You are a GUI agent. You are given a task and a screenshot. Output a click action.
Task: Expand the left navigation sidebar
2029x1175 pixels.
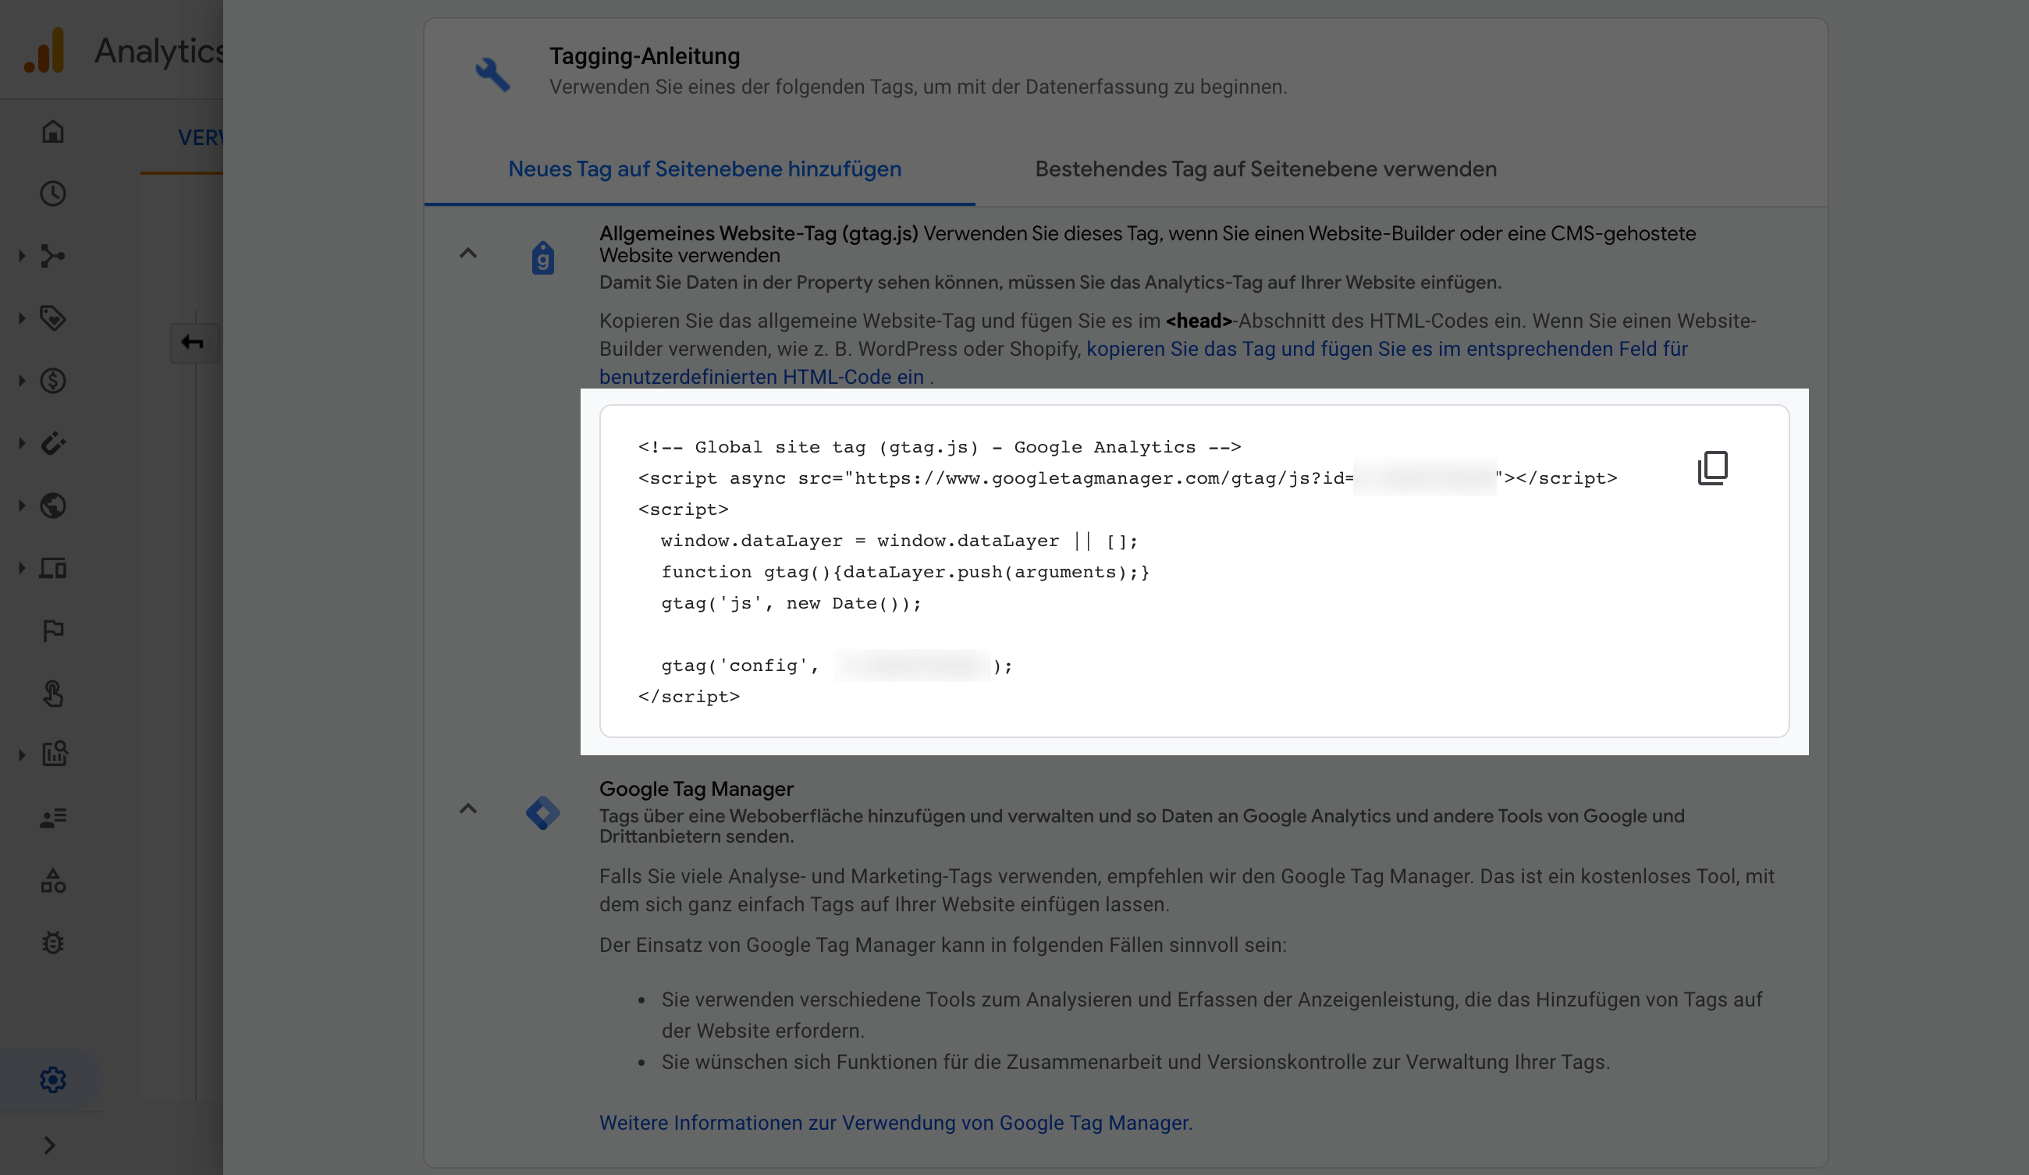coord(50,1145)
